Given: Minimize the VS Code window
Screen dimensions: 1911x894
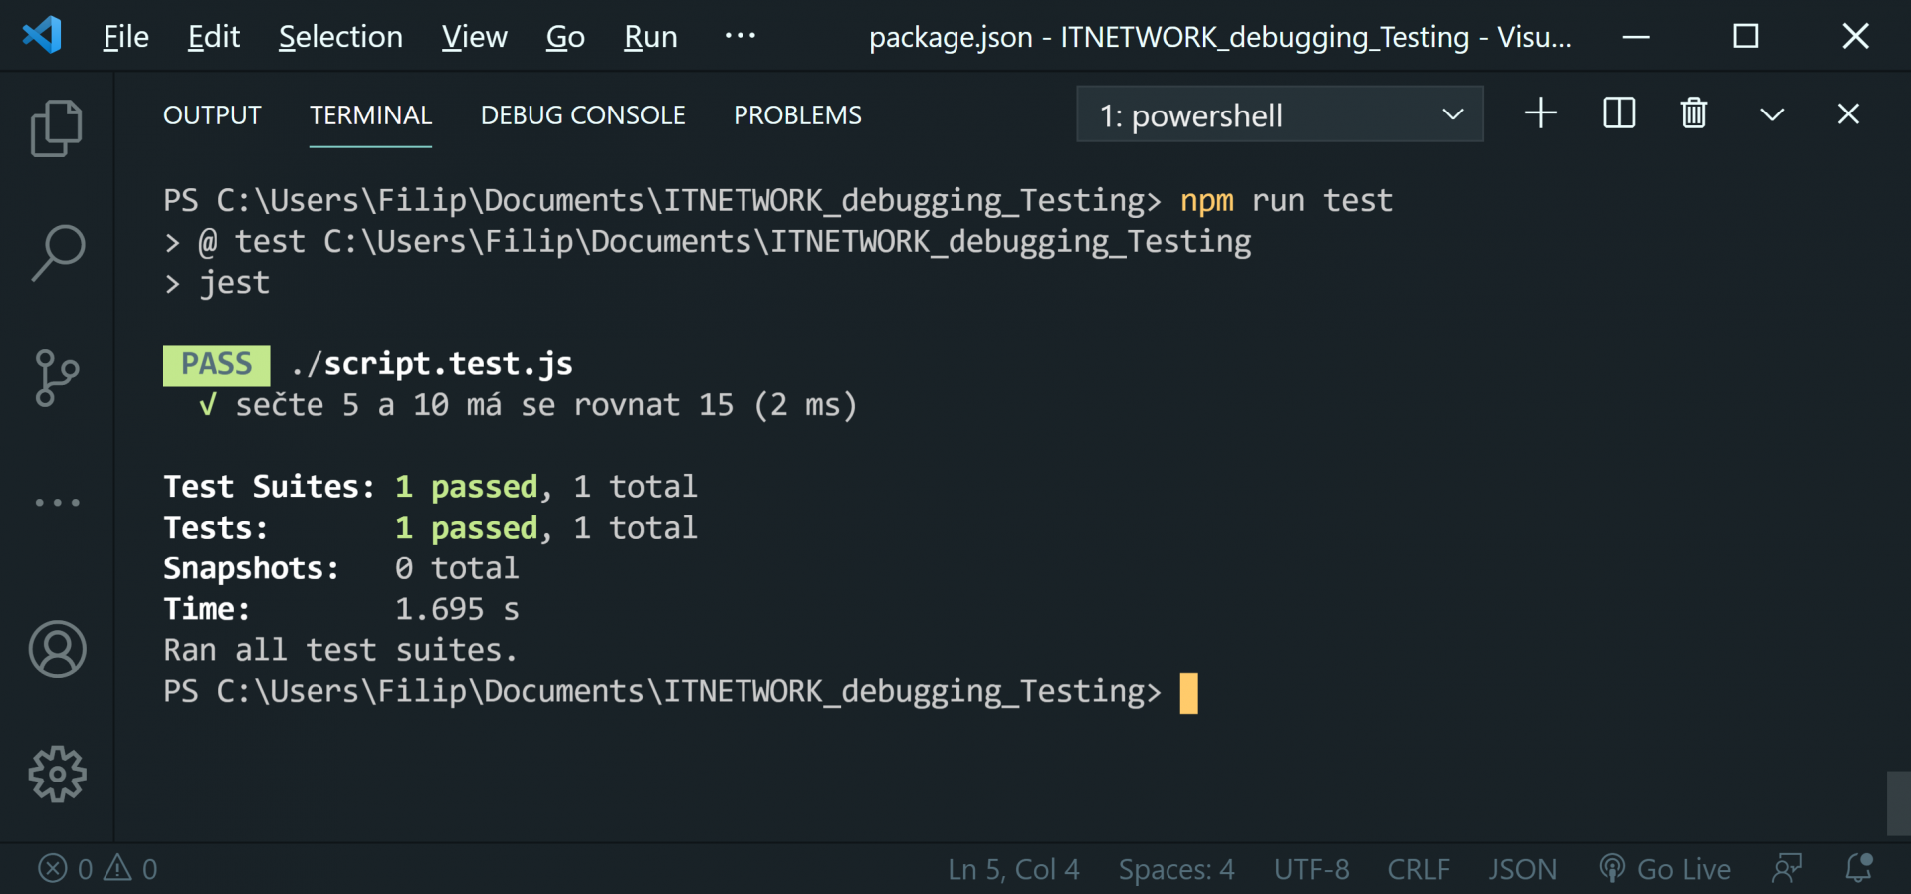Looking at the screenshot, I should 1636,37.
